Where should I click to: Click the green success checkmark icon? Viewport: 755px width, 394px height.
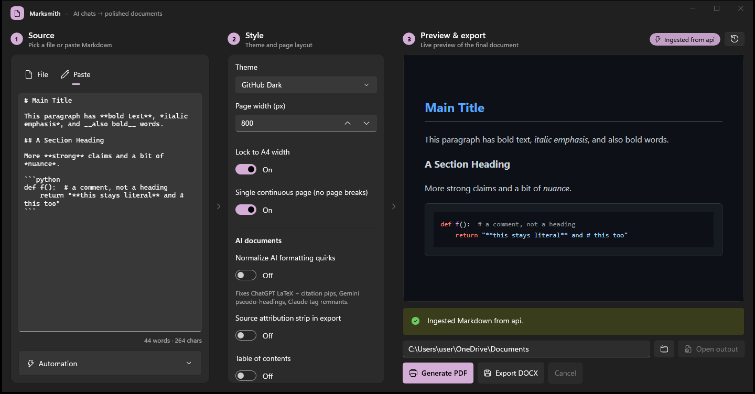click(416, 321)
